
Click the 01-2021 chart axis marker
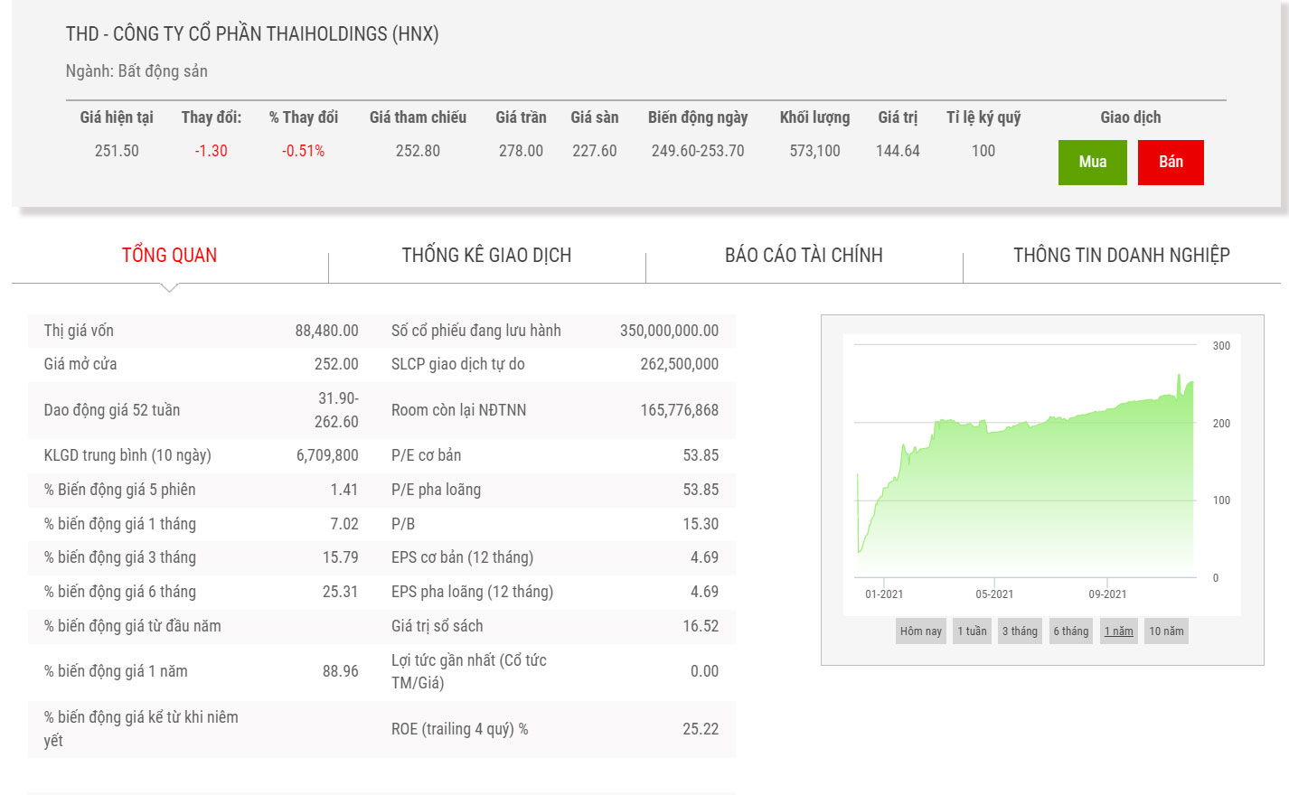pos(884,594)
